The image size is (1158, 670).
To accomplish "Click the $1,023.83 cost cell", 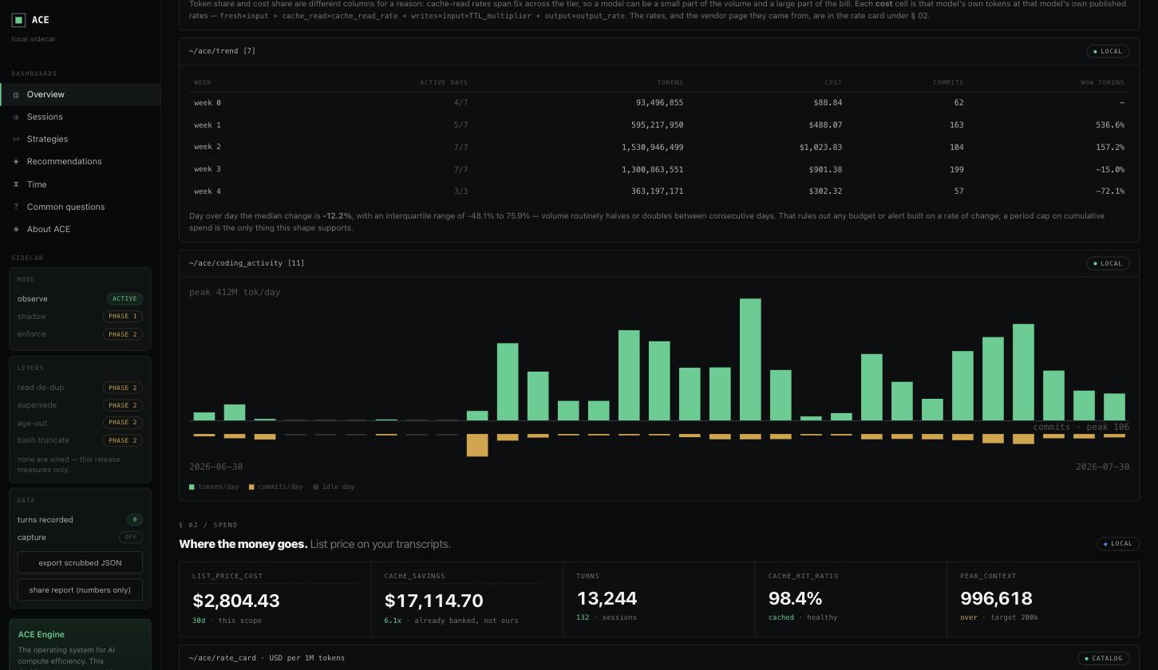I will [x=820, y=148].
